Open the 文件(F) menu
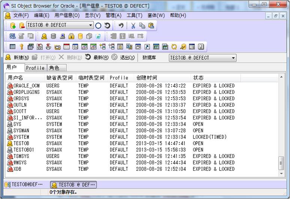The width and height of the screenshot is (290, 199). (21, 15)
